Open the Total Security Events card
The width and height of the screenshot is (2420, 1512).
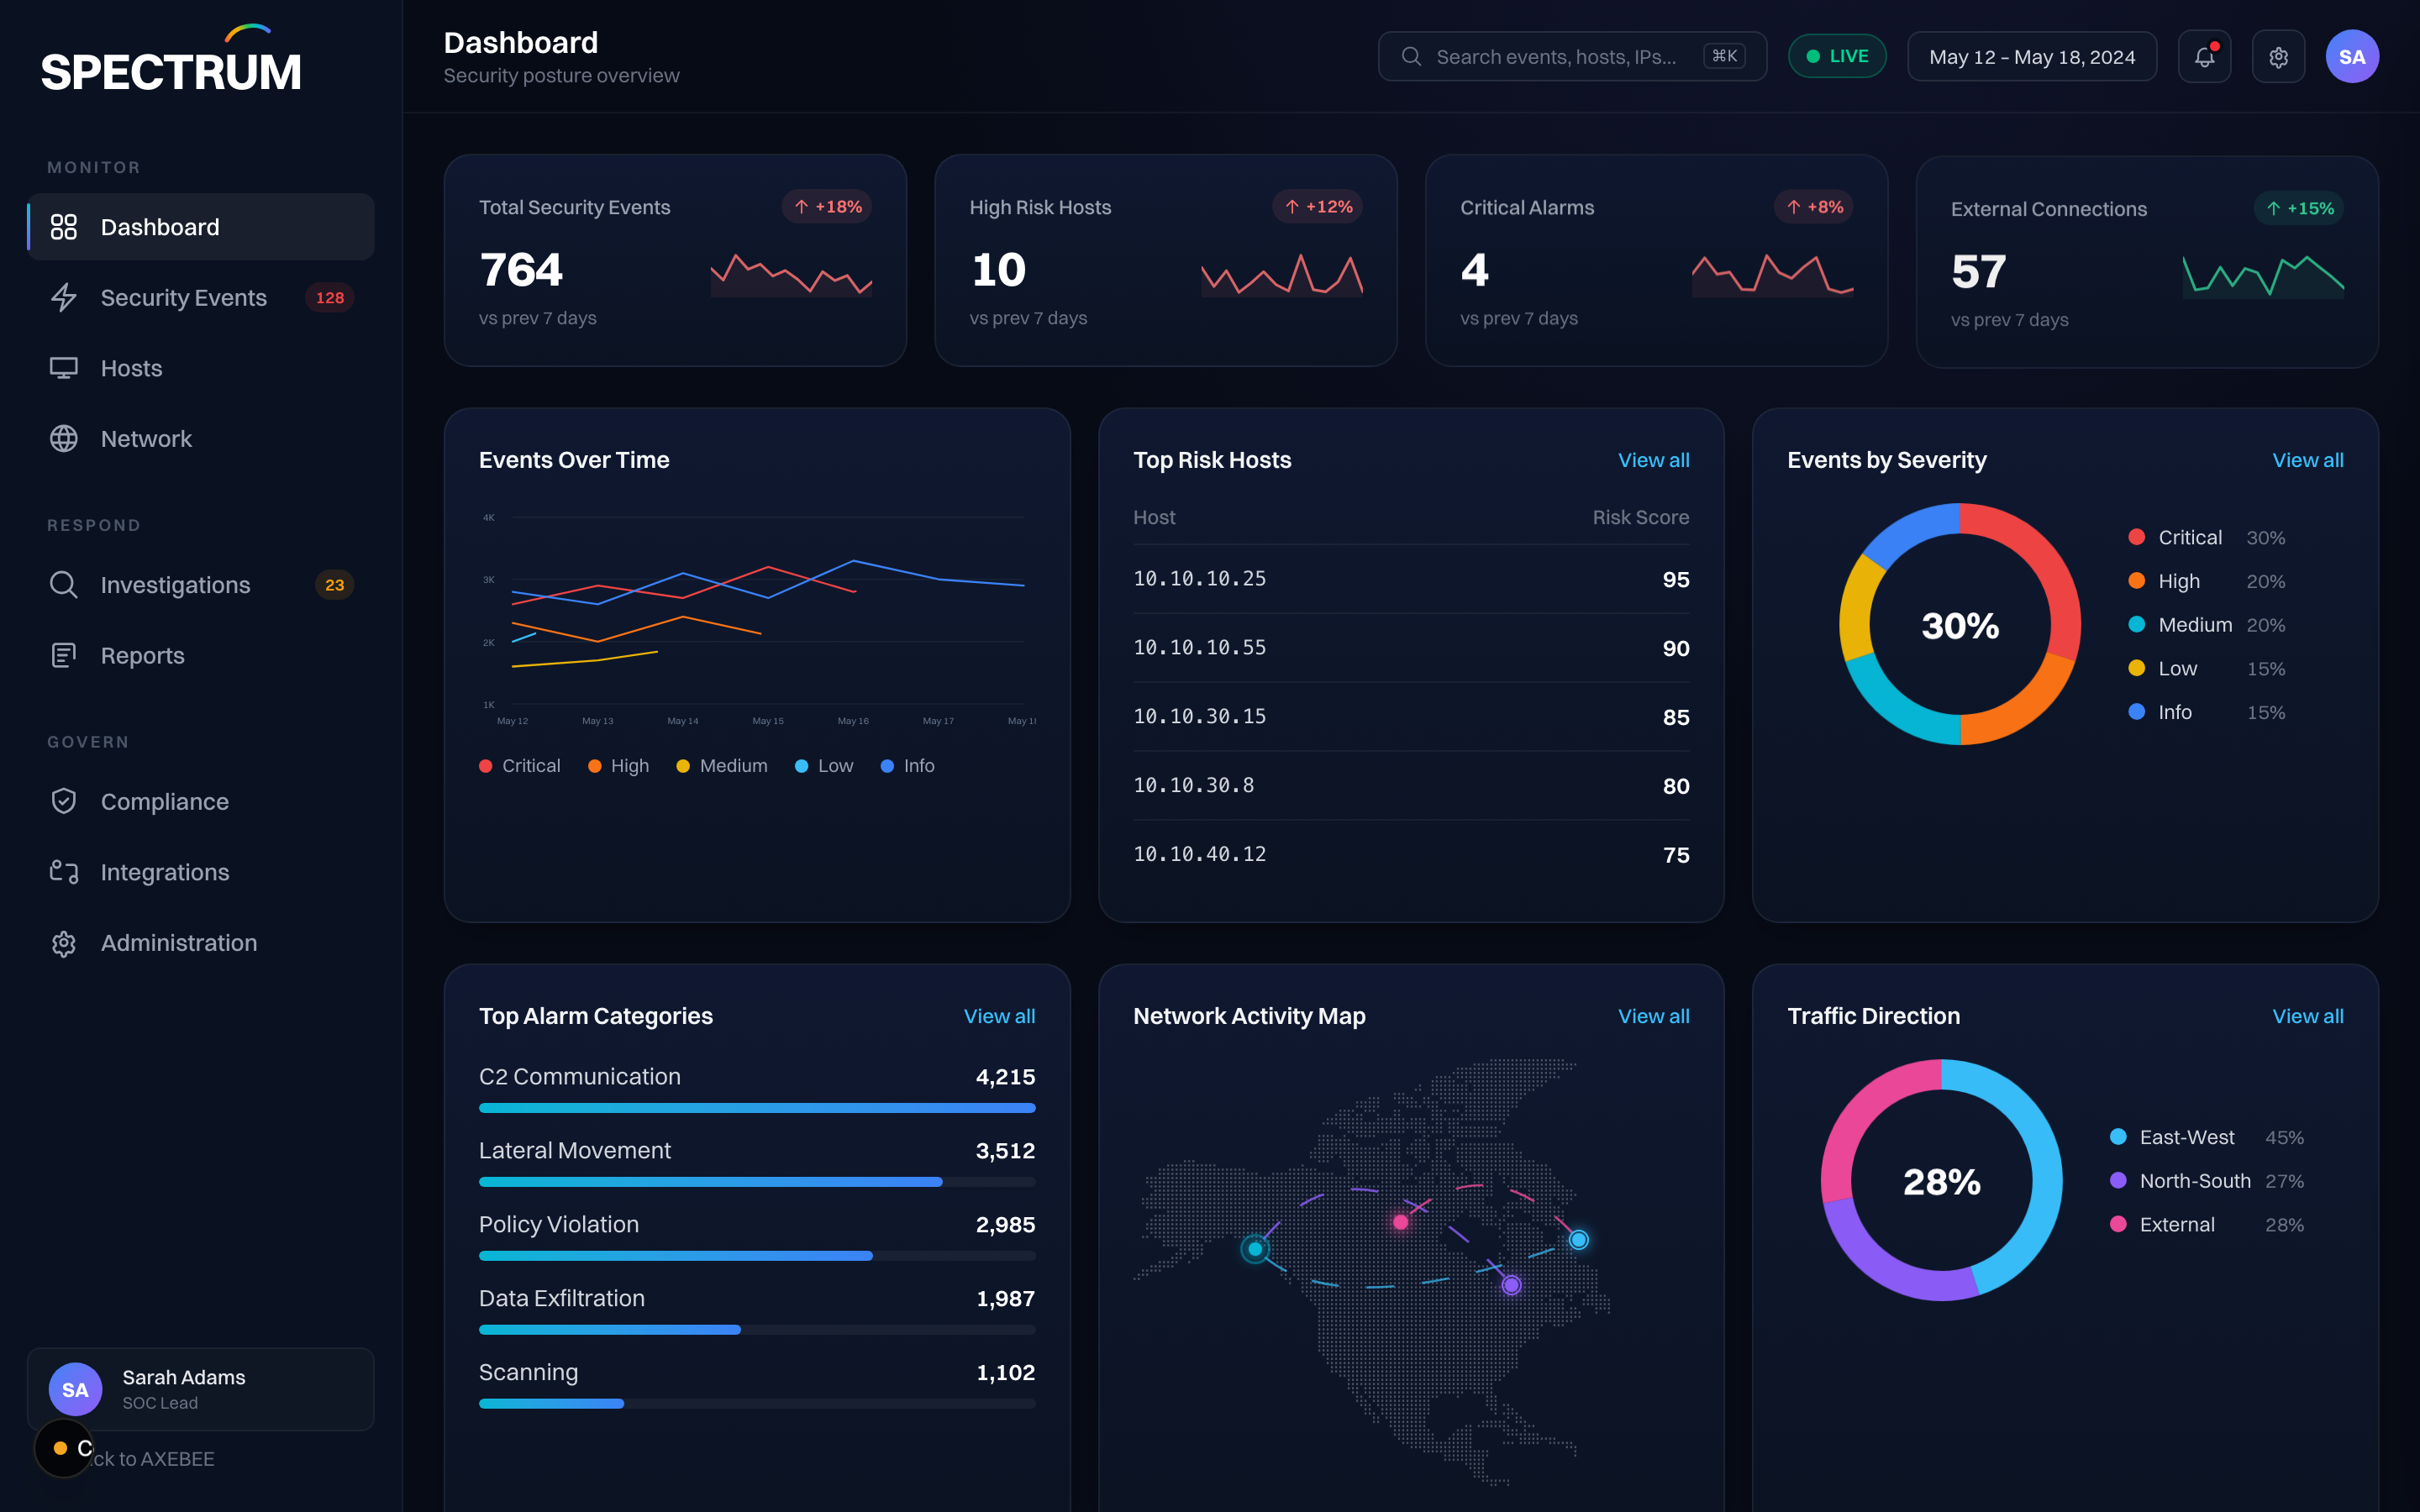[675, 260]
